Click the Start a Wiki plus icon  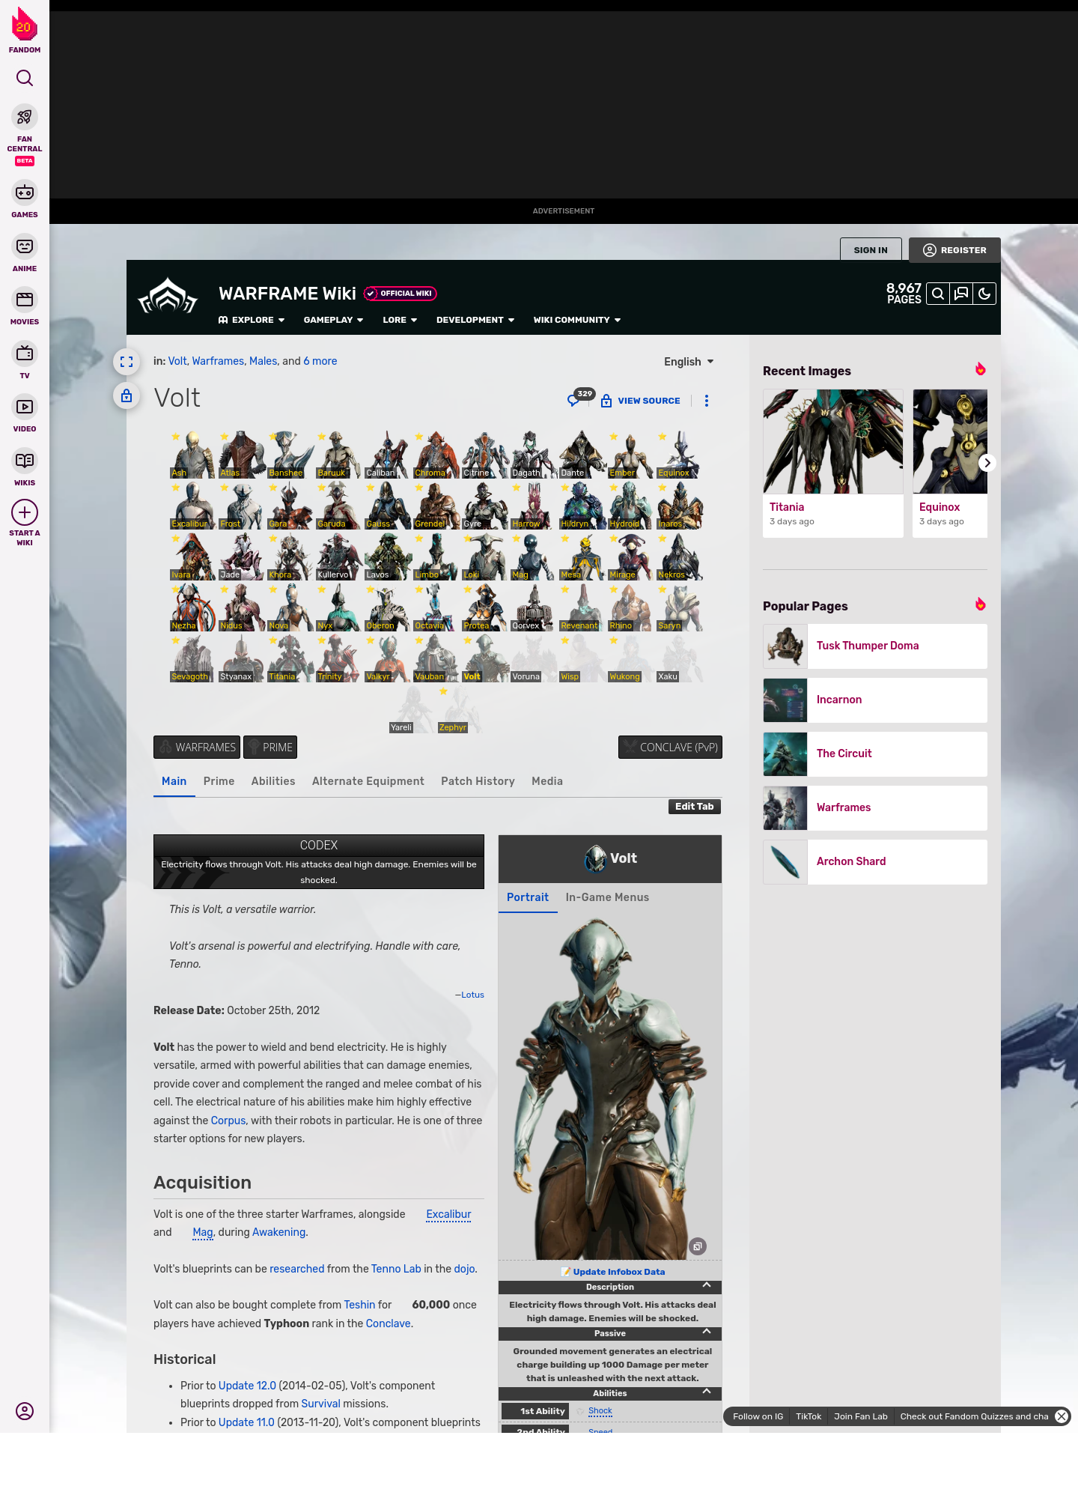(25, 512)
